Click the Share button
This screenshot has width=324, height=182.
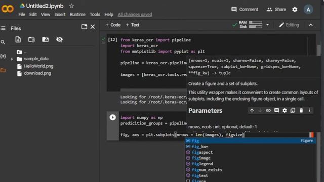click(276, 9)
